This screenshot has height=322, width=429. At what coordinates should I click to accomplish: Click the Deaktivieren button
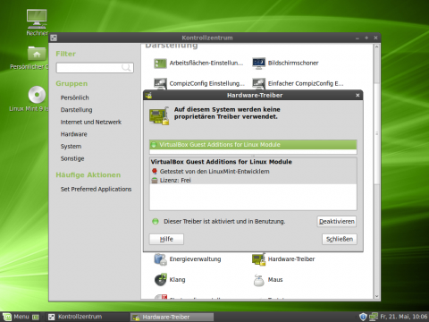coord(337,222)
